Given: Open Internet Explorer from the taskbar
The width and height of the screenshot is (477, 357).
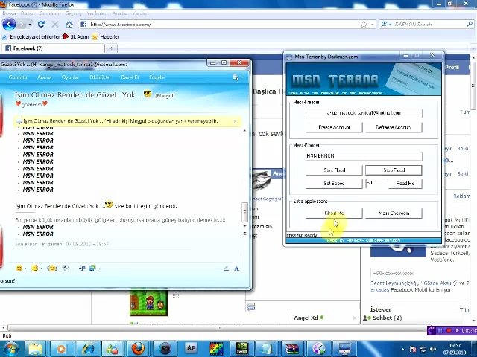Looking at the screenshot, I should 87,349.
